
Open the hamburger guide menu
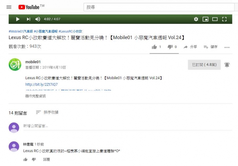pyautogui.click(x=9, y=7)
